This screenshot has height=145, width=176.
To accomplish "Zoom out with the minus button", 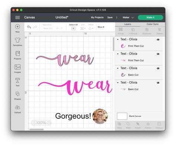I will 33,123.
